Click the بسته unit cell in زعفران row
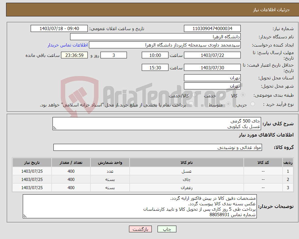Viewport: 299px width, 239px height. click(110, 188)
